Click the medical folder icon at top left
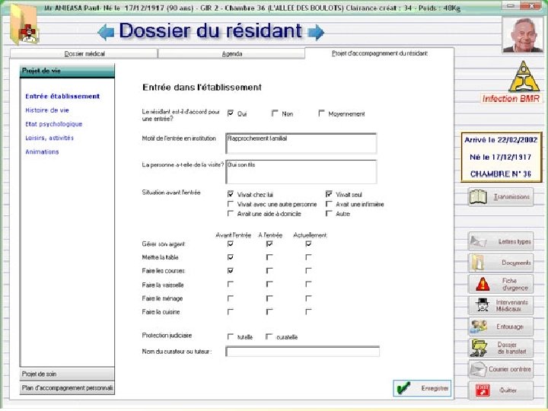The image size is (548, 411). [x=24, y=24]
